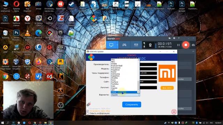Open Epic Games desktop icon
This screenshot has height=125, width=223.
tap(61, 33)
